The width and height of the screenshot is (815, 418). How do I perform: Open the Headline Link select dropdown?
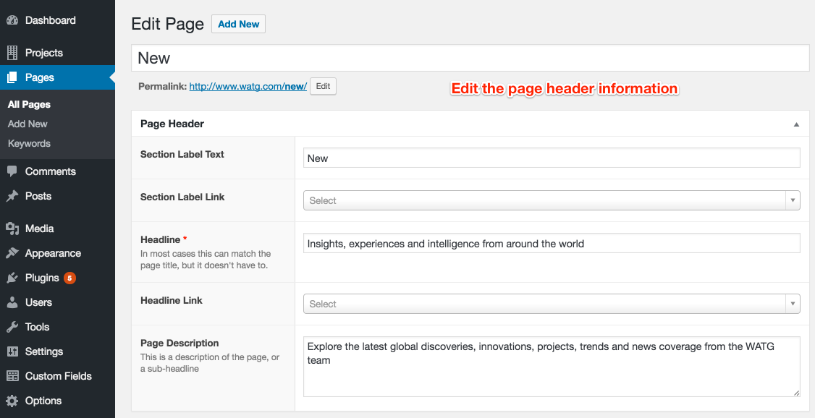551,304
